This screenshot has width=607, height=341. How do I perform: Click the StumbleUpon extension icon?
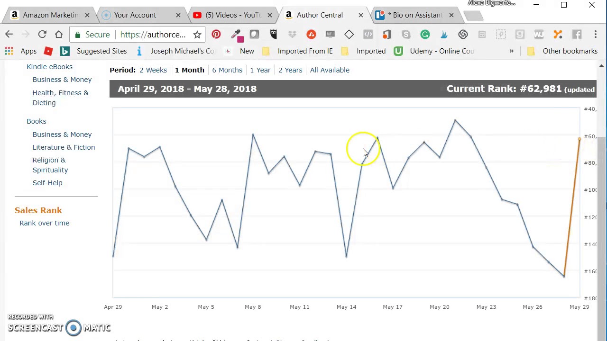(x=311, y=34)
